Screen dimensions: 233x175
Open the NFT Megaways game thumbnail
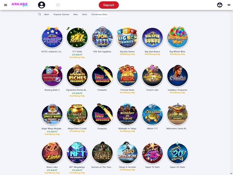[x=77, y=153]
